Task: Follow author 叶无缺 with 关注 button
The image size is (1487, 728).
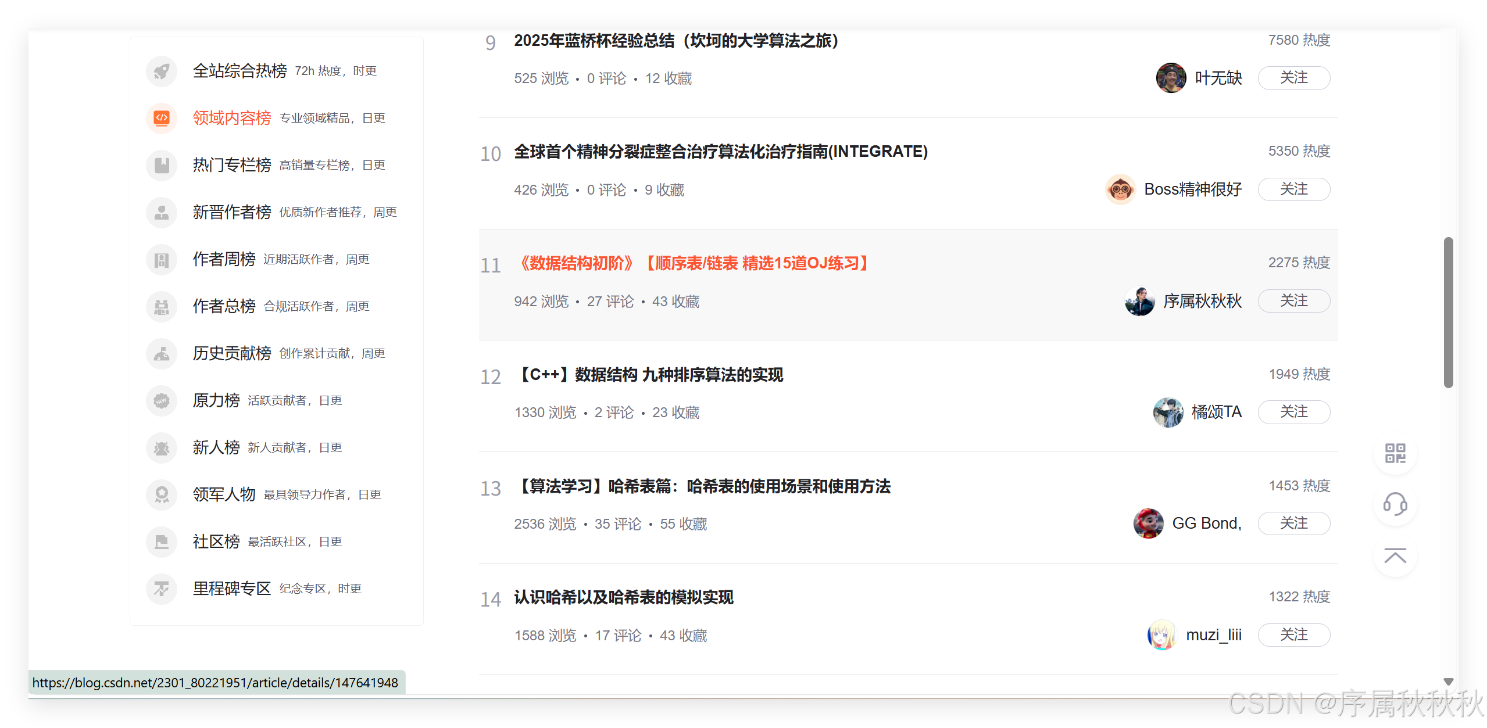Action: (1293, 78)
